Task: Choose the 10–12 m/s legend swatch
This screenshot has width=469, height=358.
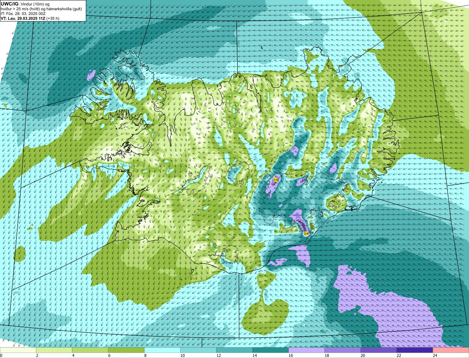Action: [199, 350]
